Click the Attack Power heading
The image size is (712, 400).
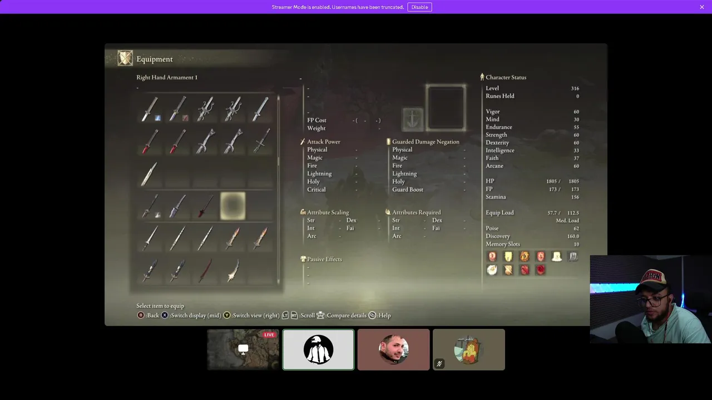point(324,142)
